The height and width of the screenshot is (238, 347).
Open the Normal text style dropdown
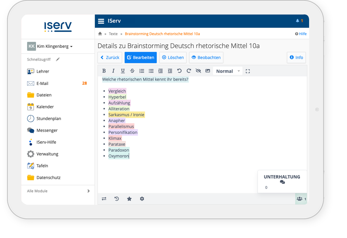(228, 71)
